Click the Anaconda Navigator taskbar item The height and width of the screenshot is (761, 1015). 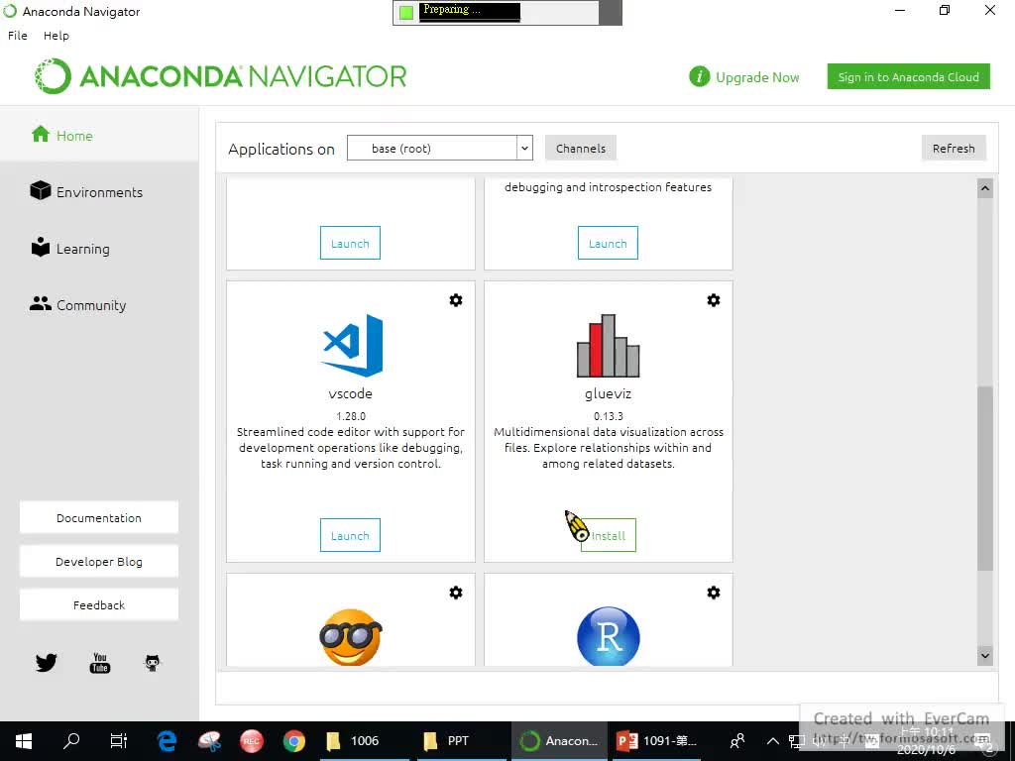[x=559, y=741]
